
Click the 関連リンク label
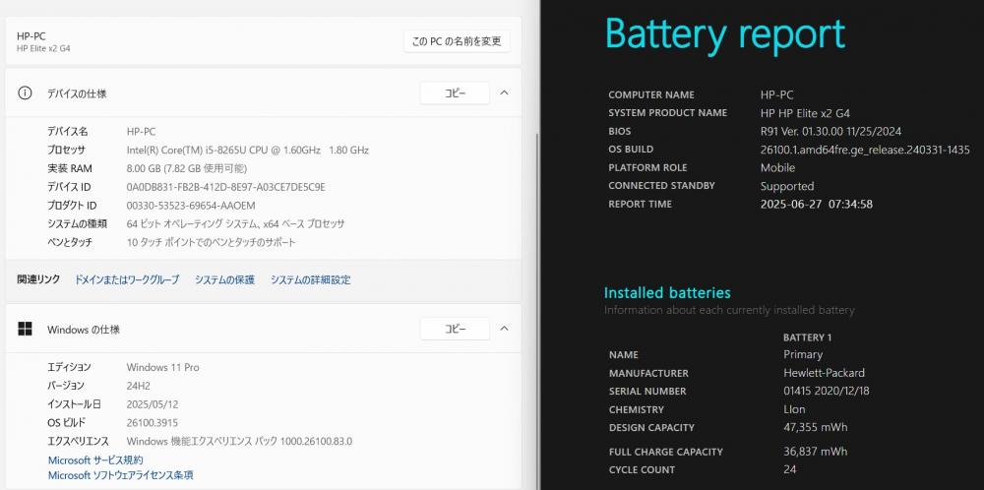tap(38, 279)
